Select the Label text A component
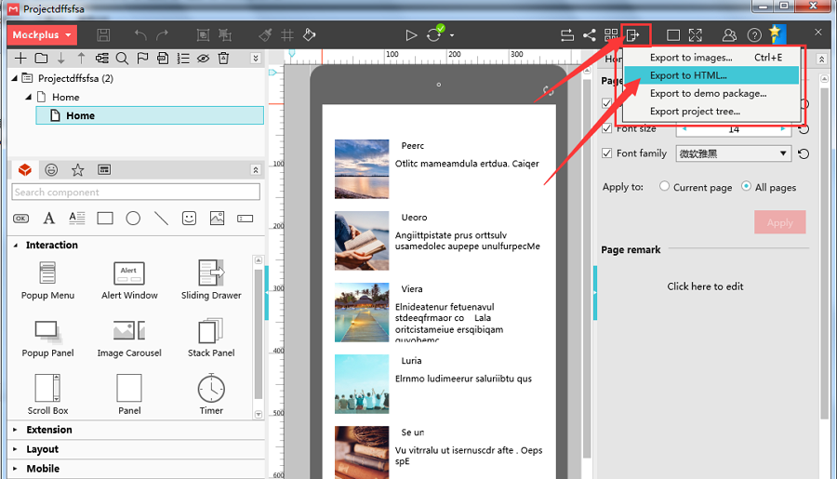The image size is (837, 479). (x=49, y=218)
